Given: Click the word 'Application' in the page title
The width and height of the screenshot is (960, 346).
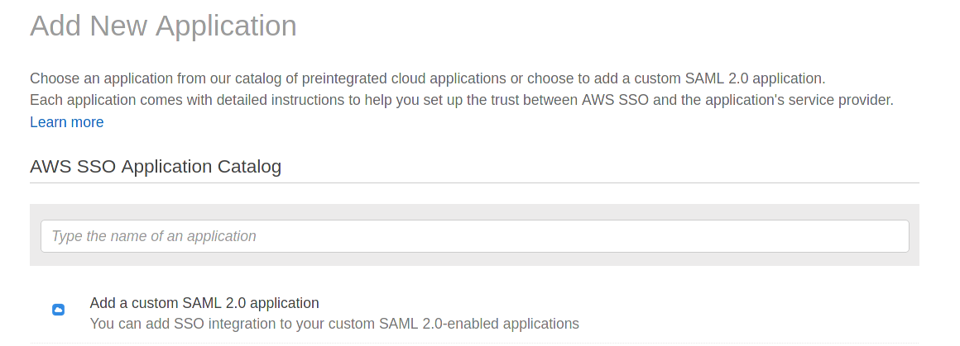Looking at the screenshot, I should click(226, 26).
